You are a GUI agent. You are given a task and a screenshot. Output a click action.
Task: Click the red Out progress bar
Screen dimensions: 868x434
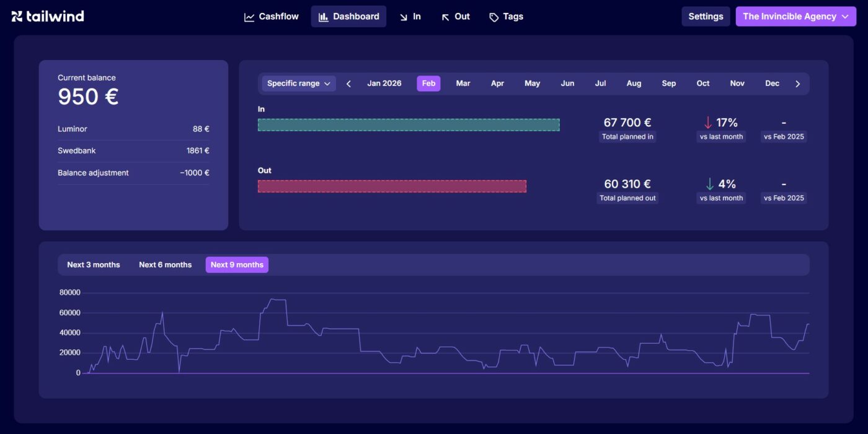392,186
